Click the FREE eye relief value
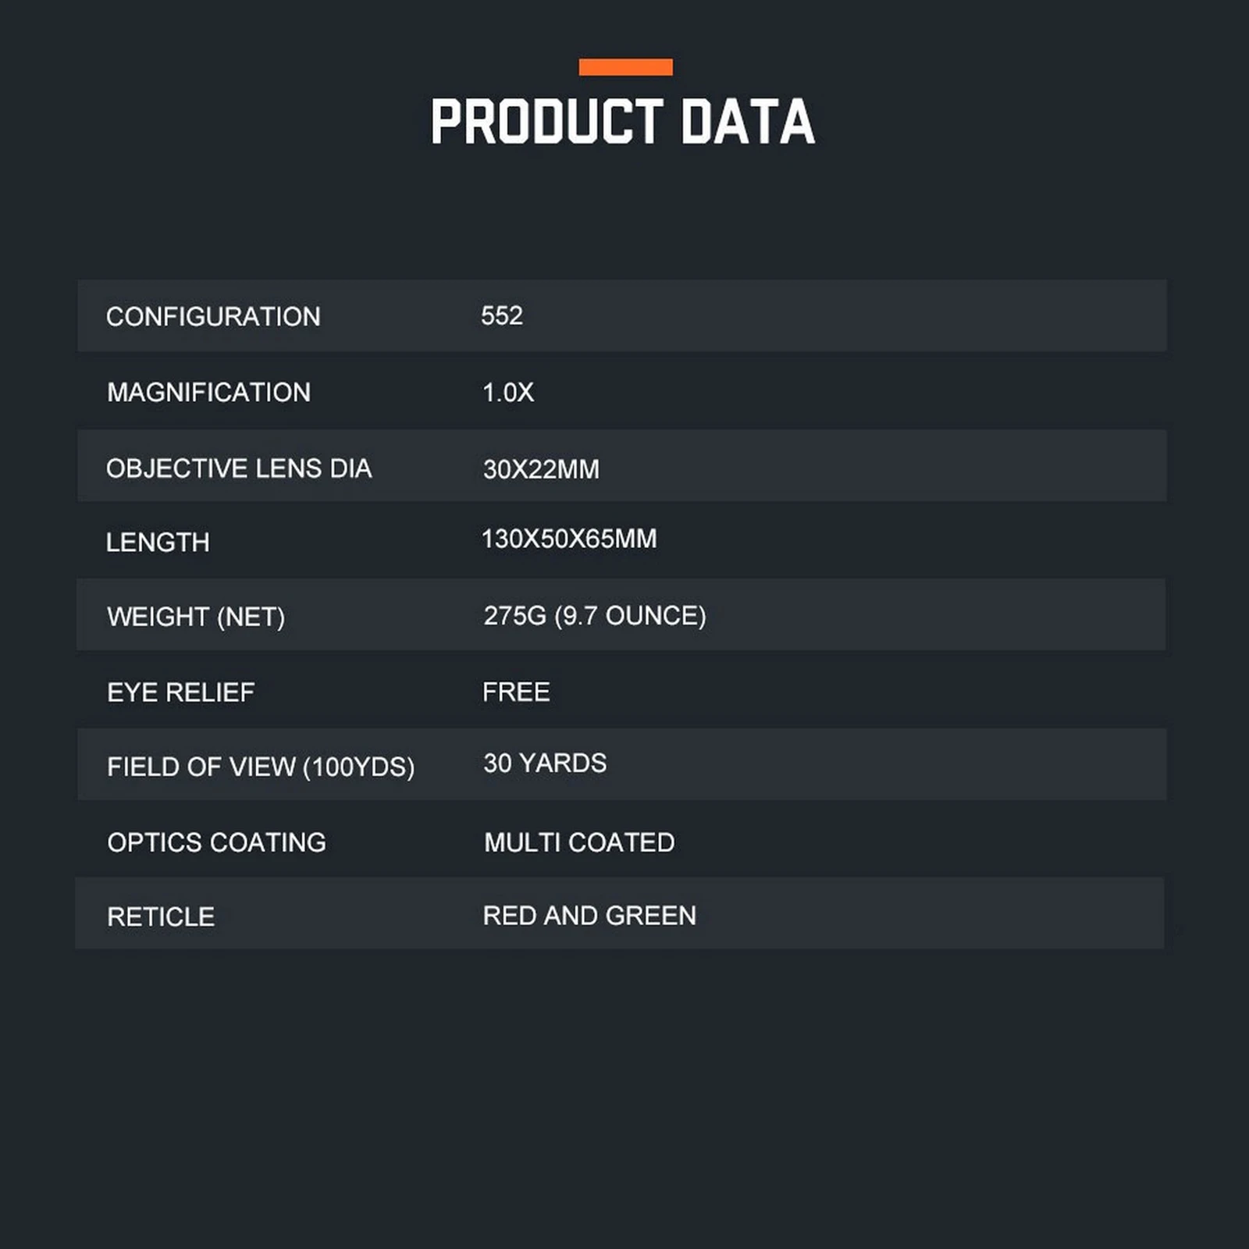The height and width of the screenshot is (1249, 1249). [x=516, y=692]
